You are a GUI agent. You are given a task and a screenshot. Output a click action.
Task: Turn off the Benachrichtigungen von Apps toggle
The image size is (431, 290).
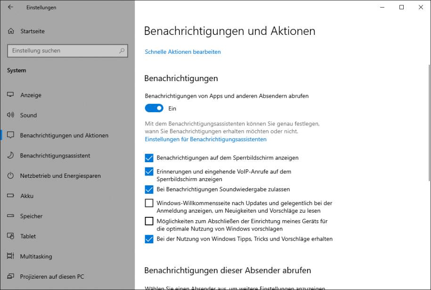click(x=154, y=108)
